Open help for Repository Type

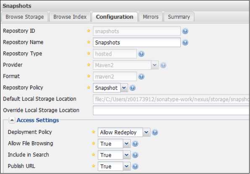point(141,54)
